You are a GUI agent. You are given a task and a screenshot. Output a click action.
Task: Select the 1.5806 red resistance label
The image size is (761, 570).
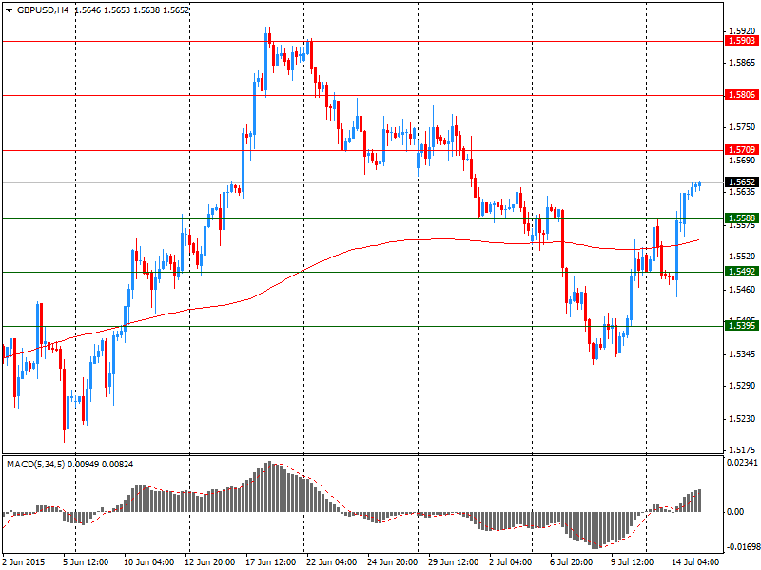(741, 94)
